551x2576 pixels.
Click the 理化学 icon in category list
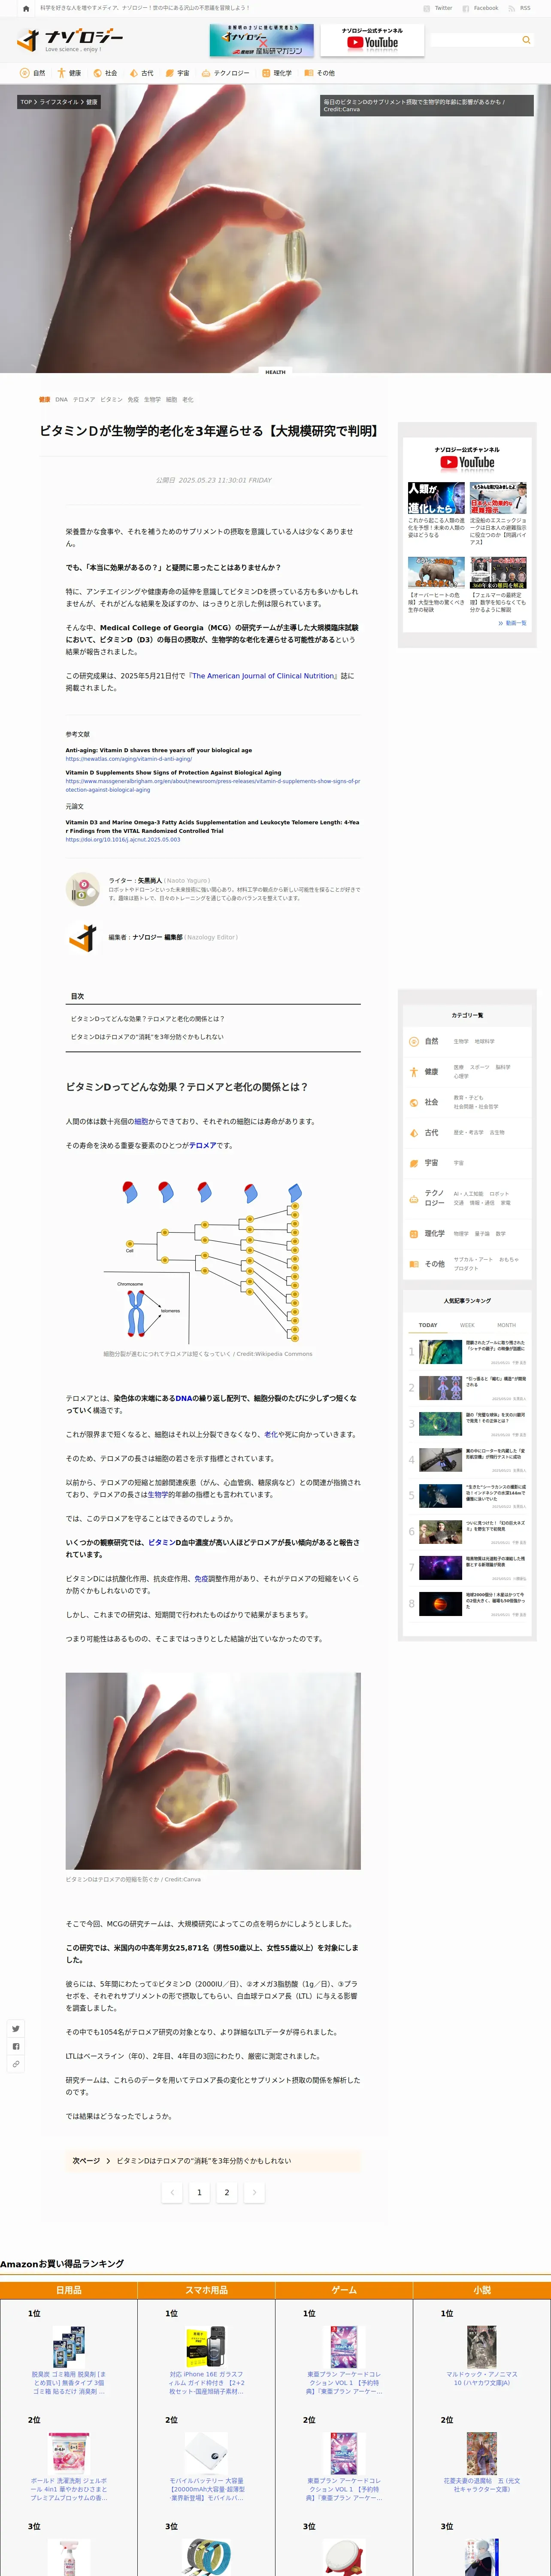tap(414, 1233)
